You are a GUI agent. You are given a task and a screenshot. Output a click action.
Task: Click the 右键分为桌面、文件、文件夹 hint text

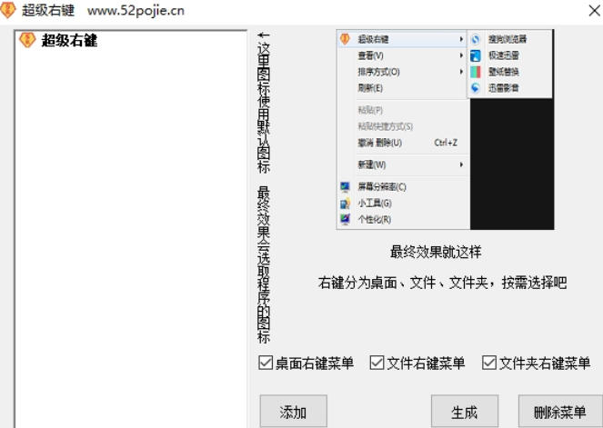click(443, 283)
